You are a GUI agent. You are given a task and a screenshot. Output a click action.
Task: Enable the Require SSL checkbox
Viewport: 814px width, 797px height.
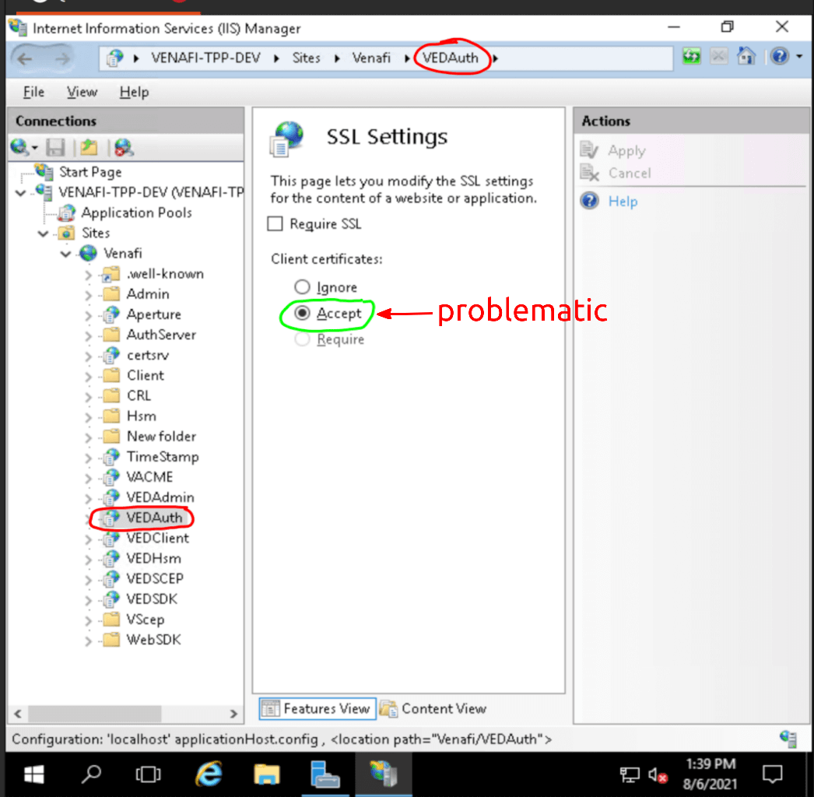click(x=275, y=224)
